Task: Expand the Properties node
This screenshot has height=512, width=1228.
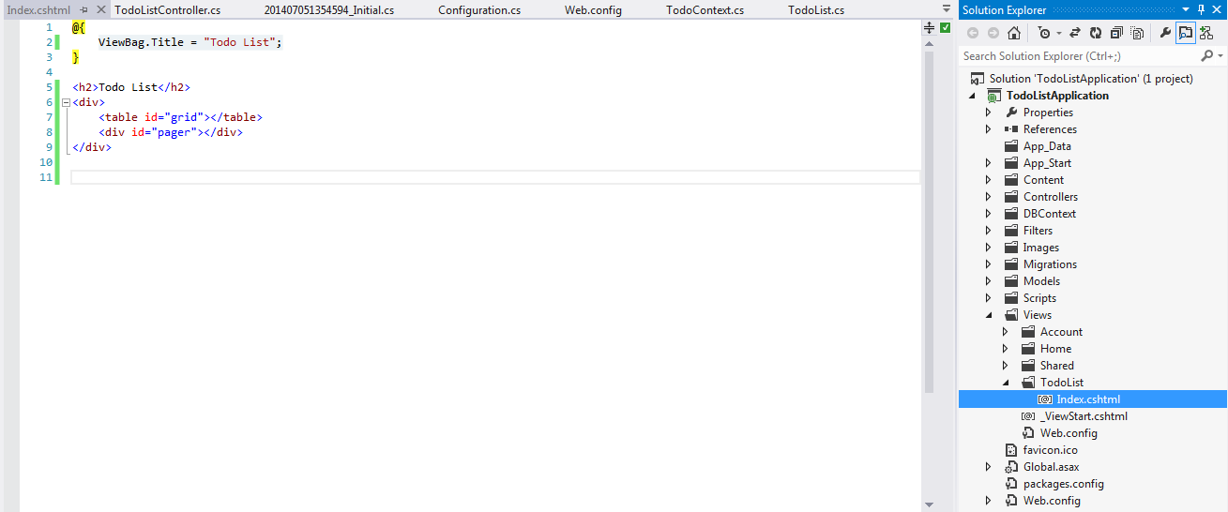Action: tap(988, 113)
